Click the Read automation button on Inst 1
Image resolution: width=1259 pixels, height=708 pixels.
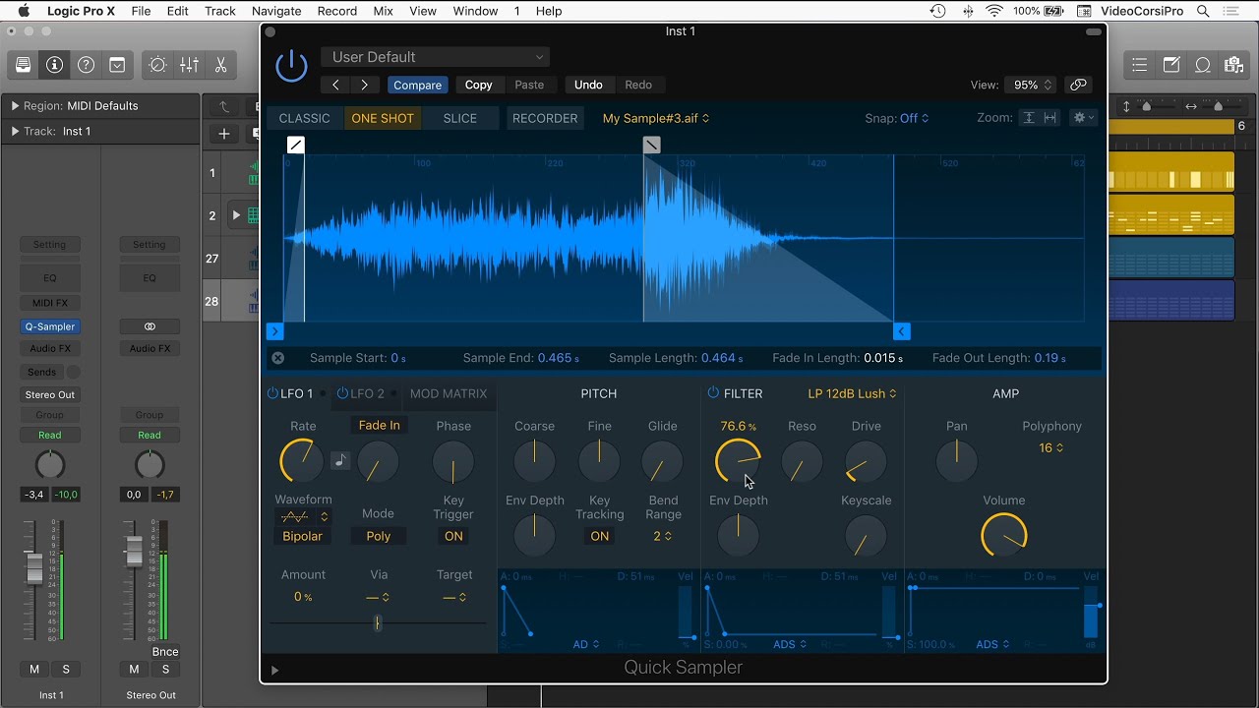point(49,435)
